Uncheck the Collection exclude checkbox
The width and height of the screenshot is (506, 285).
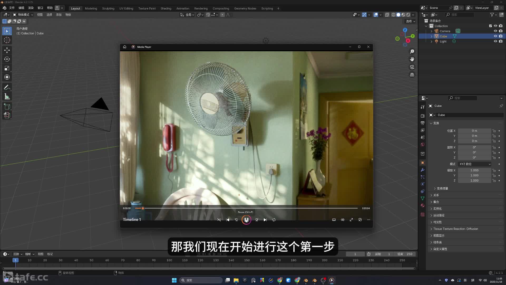[490, 26]
